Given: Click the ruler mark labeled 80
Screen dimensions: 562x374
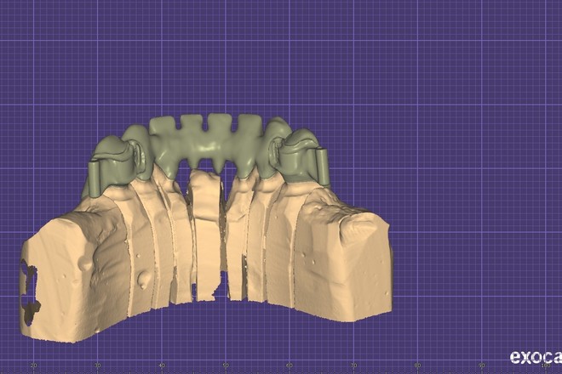Looking at the screenshot, I should click(417, 366).
